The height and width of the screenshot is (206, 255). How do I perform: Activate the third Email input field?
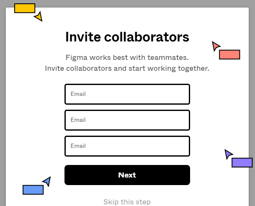pyautogui.click(x=127, y=146)
